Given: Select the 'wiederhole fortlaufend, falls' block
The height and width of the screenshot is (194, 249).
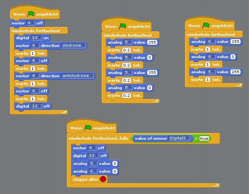Looking at the screenshot, I should pos(98,138).
